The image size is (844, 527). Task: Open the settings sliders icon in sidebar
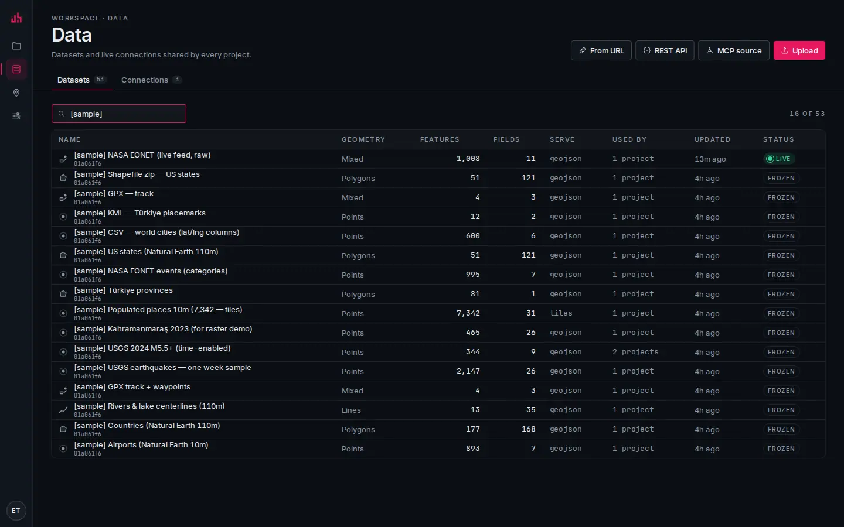[16, 116]
